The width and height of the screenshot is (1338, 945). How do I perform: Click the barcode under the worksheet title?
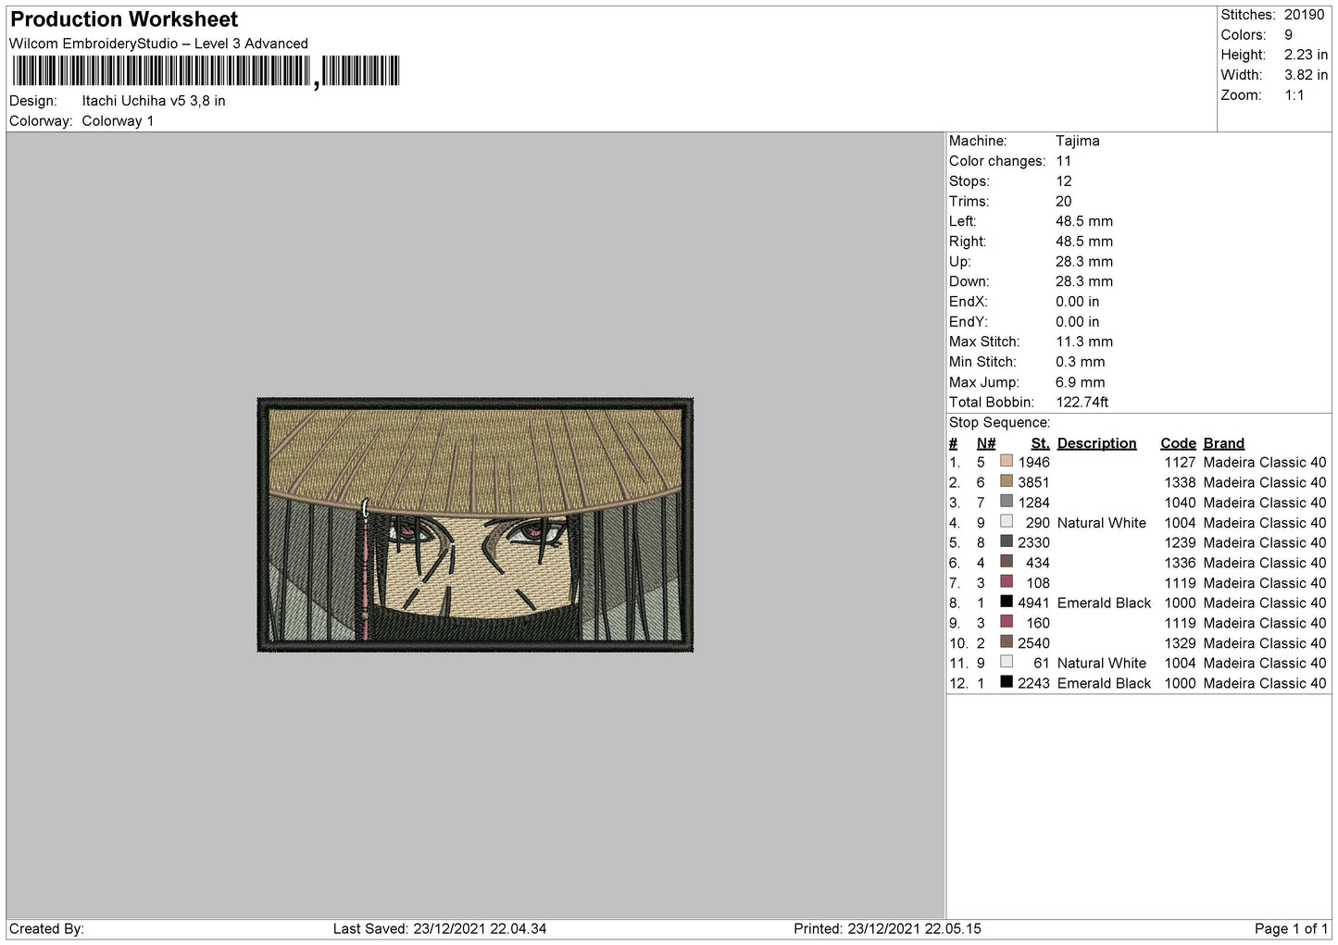[x=206, y=71]
